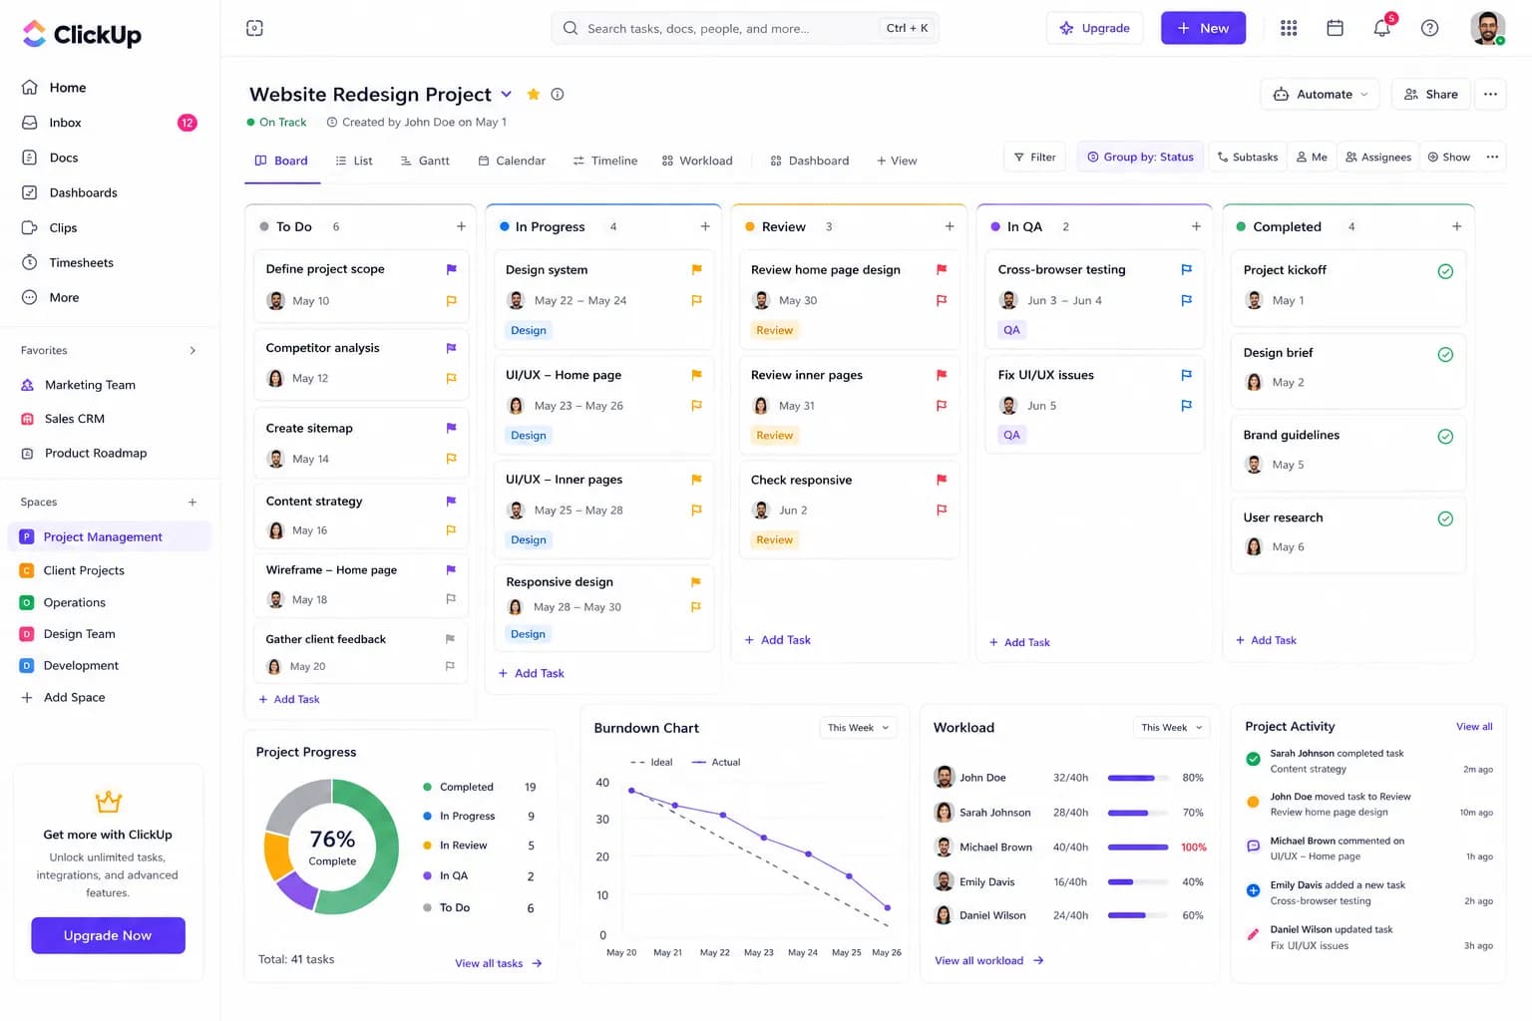Toggle the Me filter
This screenshot has width=1532, height=1021.
(x=1312, y=157)
